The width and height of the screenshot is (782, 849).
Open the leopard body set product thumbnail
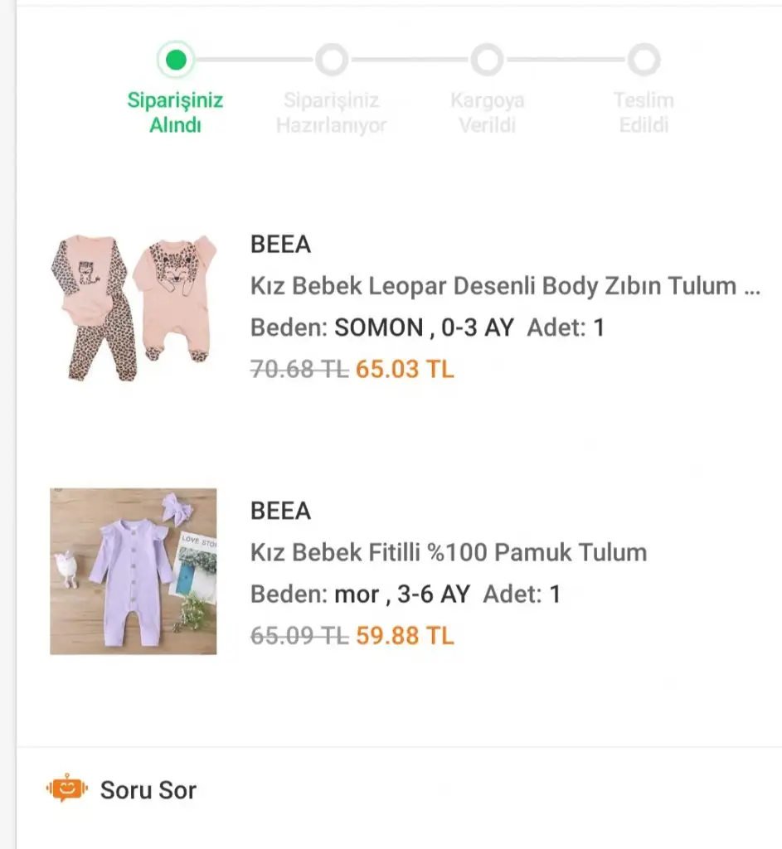click(133, 306)
